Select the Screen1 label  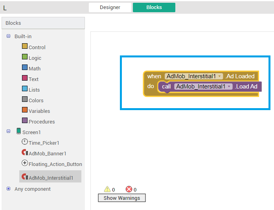point(31,133)
